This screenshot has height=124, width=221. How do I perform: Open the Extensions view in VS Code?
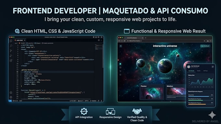pyautogui.click(x=11, y=61)
